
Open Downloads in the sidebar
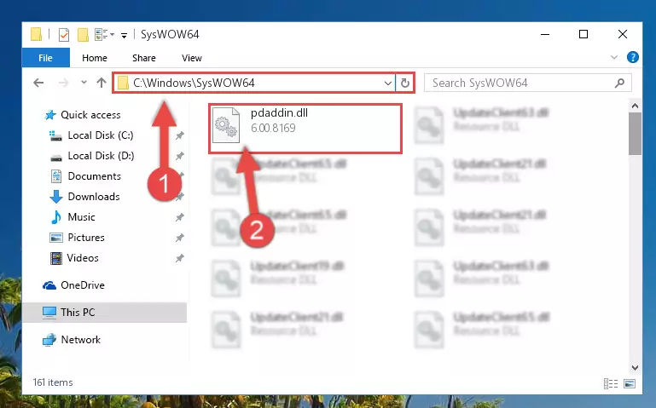(x=84, y=197)
